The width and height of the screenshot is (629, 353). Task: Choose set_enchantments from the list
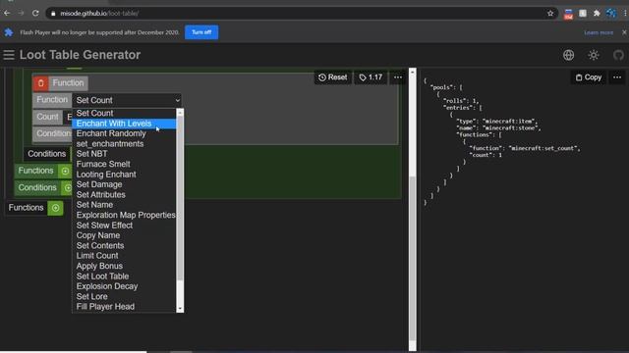point(124,144)
